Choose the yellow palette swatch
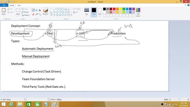The image size is (190, 107). [121, 9]
